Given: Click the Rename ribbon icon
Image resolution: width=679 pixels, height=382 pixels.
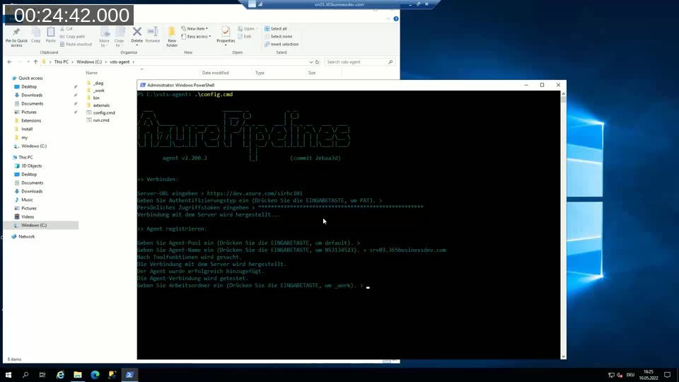Looking at the screenshot, I should (153, 35).
